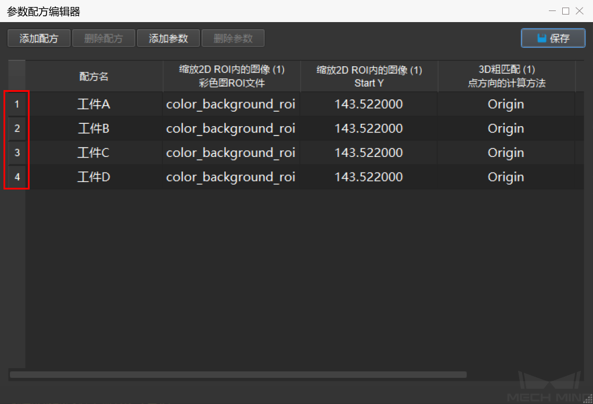Click the 添加配方 button
The width and height of the screenshot is (593, 404).
pyautogui.click(x=39, y=38)
